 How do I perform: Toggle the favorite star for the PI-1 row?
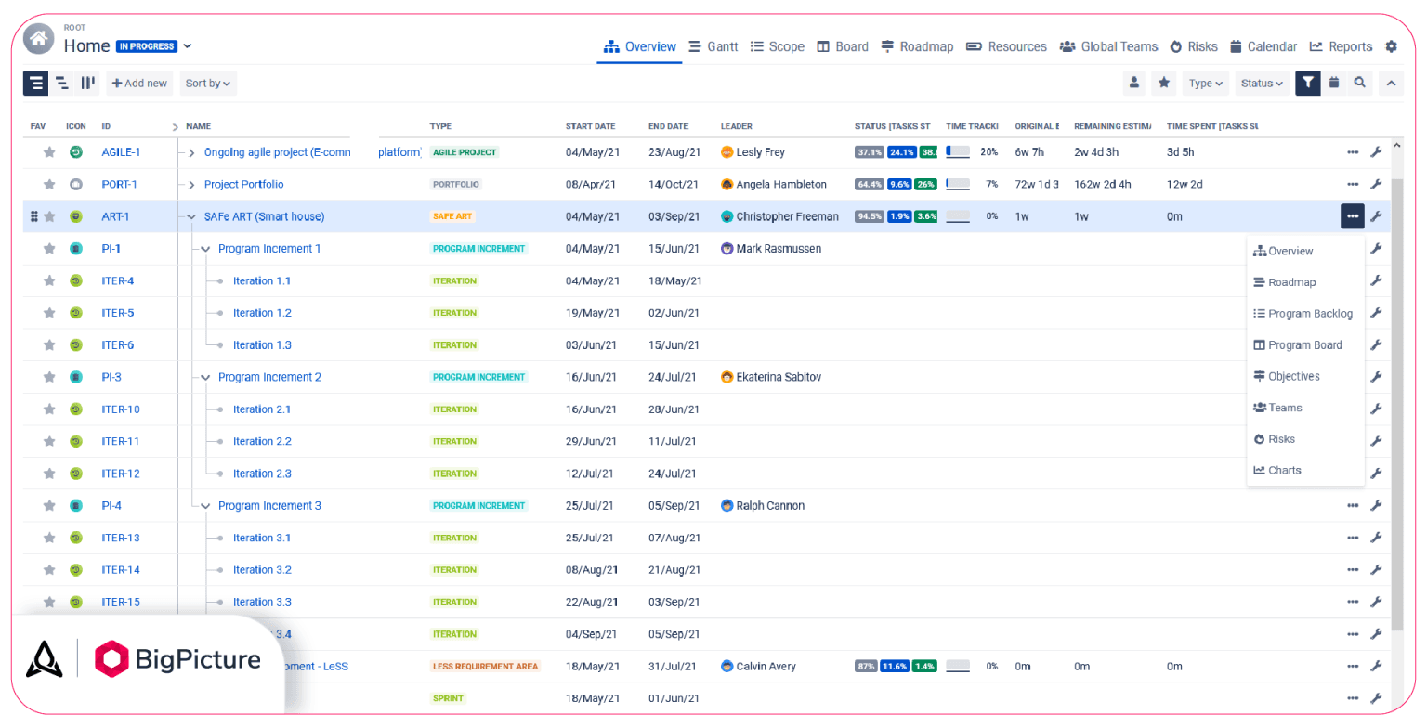coord(49,249)
